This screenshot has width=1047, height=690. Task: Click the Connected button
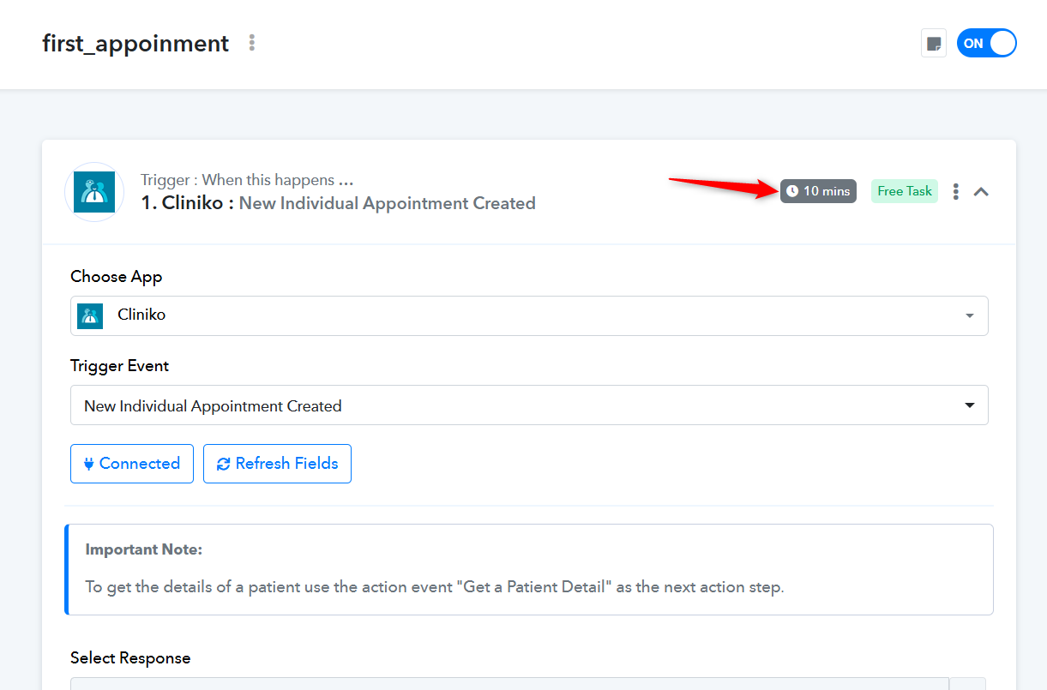coord(132,464)
